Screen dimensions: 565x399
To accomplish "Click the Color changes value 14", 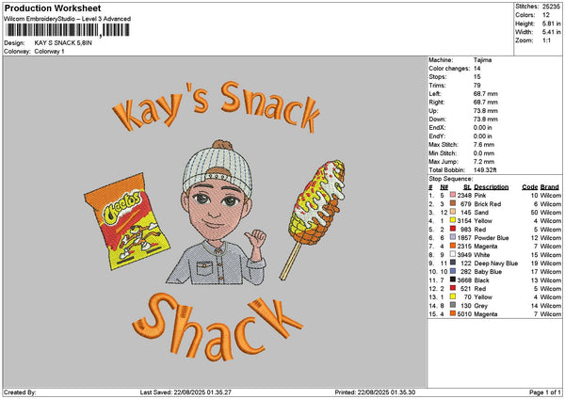I will 477,69.
